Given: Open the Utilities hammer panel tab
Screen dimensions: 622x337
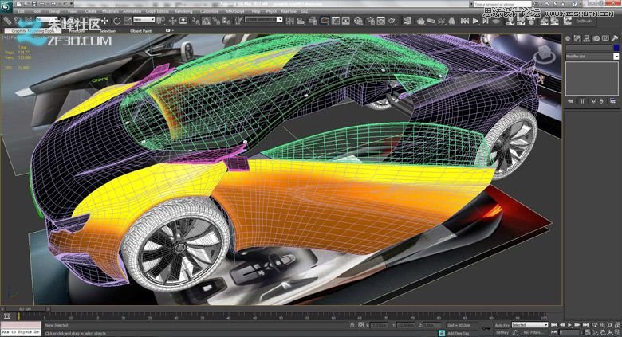Looking at the screenshot, I should tap(615, 38).
